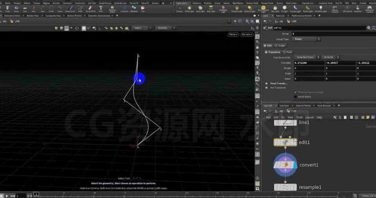This screenshot has width=376, height=198.
Task: Select the Sculpt radio option
Action: click(280, 45)
